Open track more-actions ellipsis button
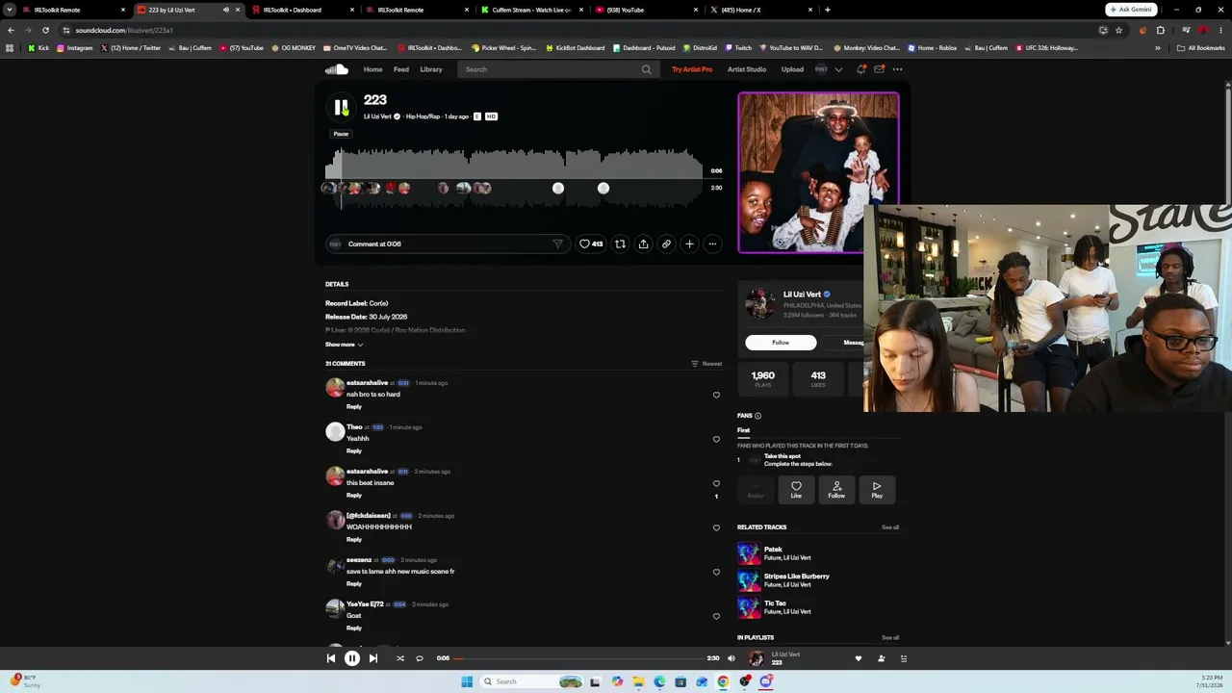1232x693 pixels. 712,244
